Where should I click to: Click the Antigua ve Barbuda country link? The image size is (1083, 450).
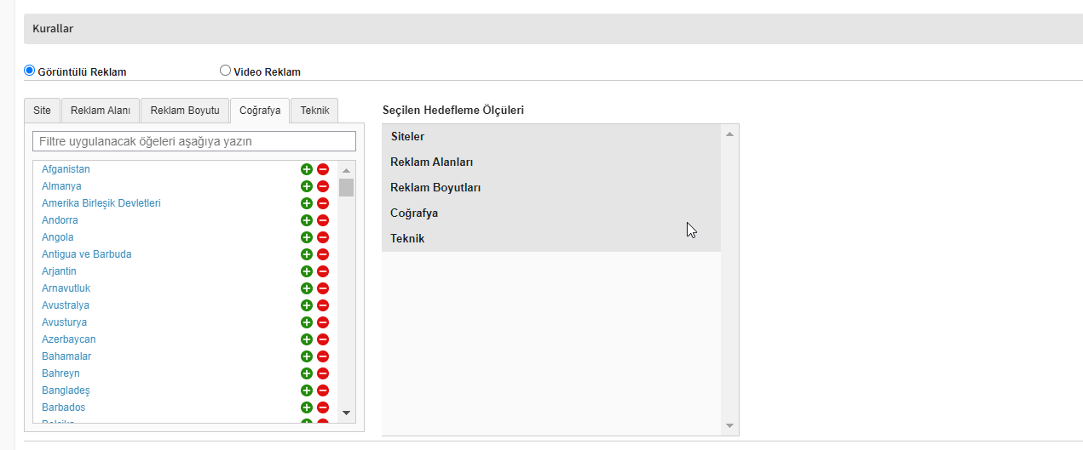[87, 254]
